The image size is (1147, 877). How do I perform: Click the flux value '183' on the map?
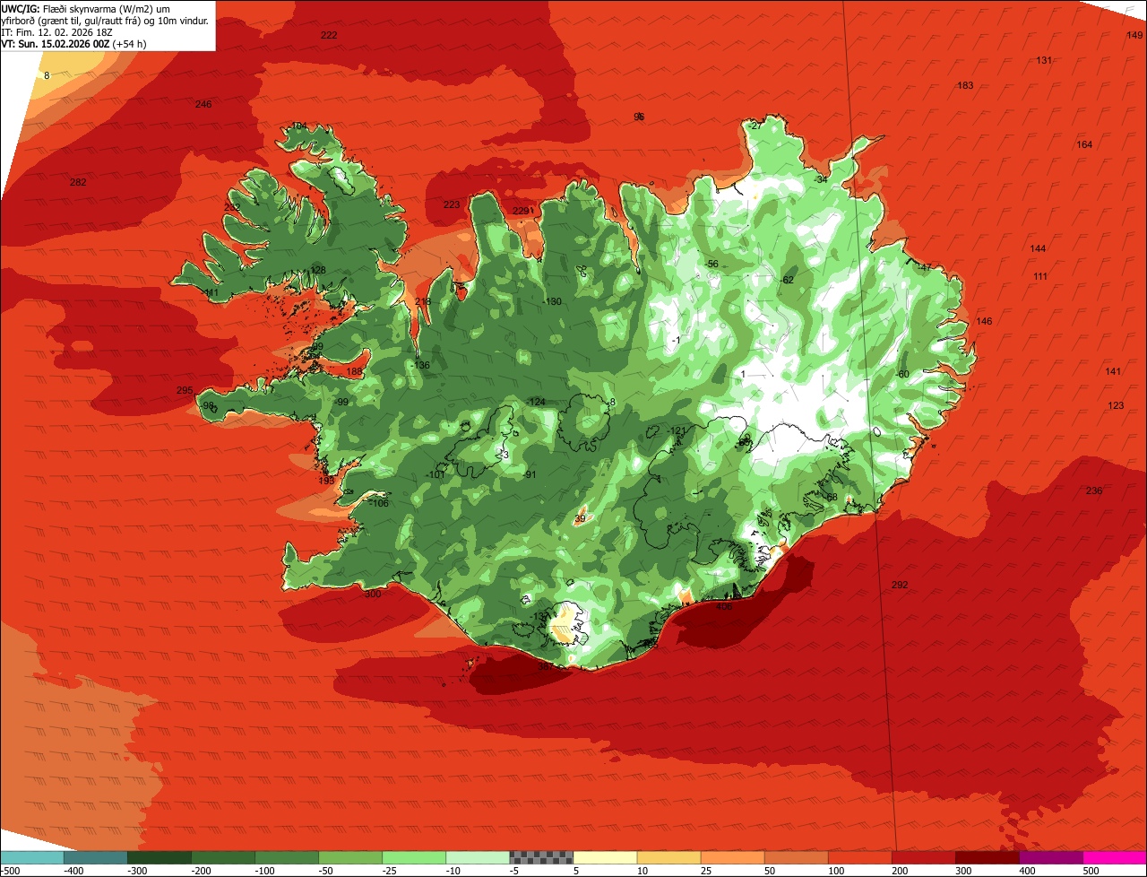[965, 86]
